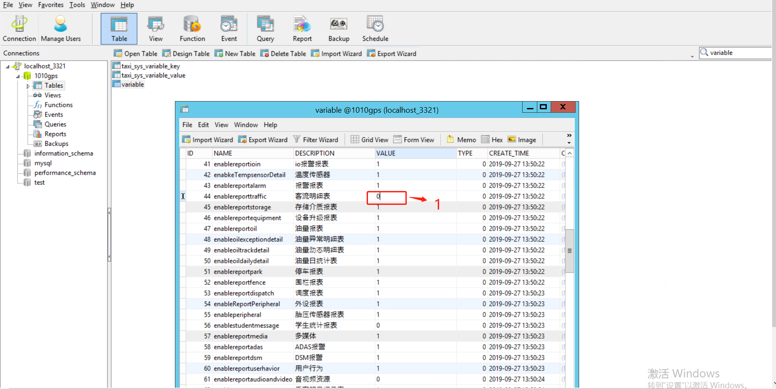Click Delete Table

click(283, 53)
